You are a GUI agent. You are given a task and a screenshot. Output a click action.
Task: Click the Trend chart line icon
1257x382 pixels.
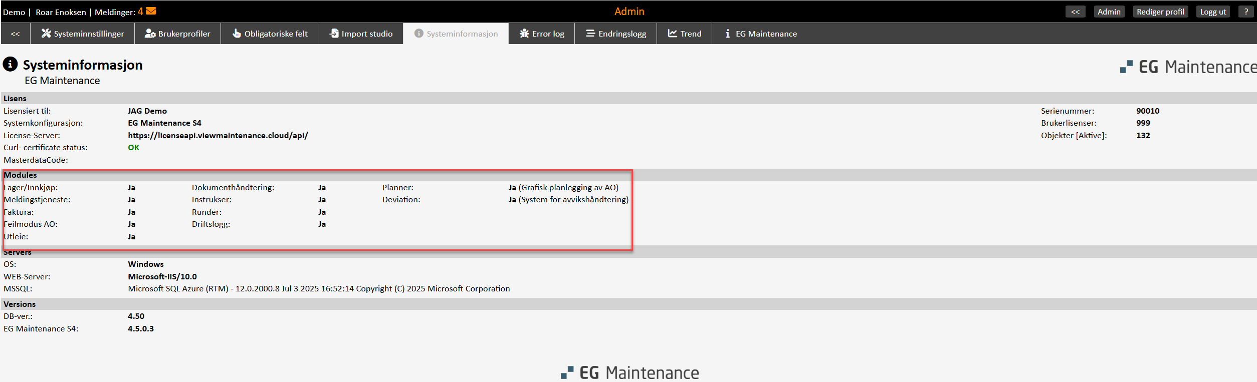pos(672,34)
